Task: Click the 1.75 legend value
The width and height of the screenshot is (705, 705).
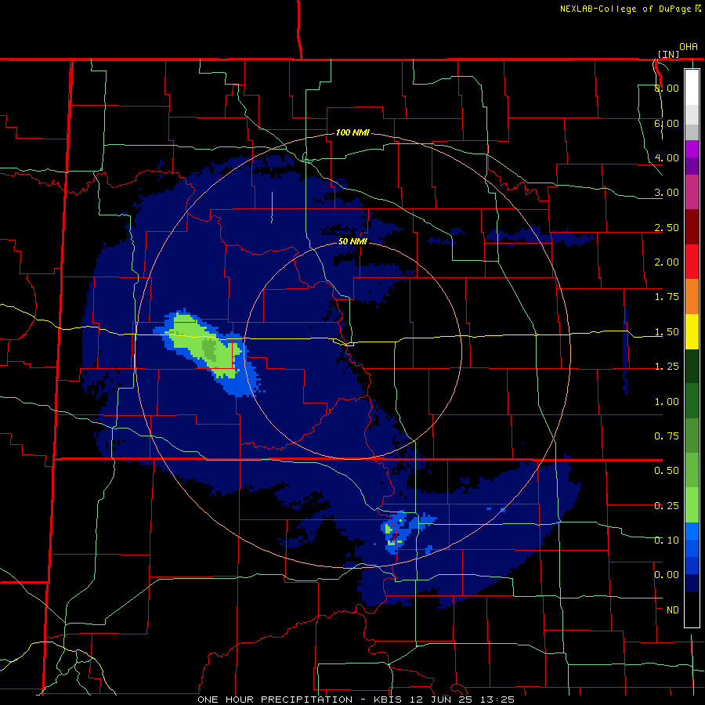Action: pos(667,297)
